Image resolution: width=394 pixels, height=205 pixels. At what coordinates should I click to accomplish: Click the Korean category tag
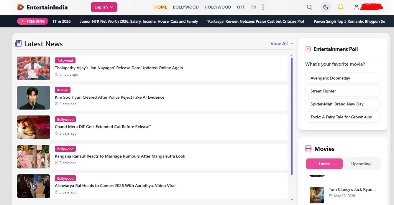(x=63, y=90)
